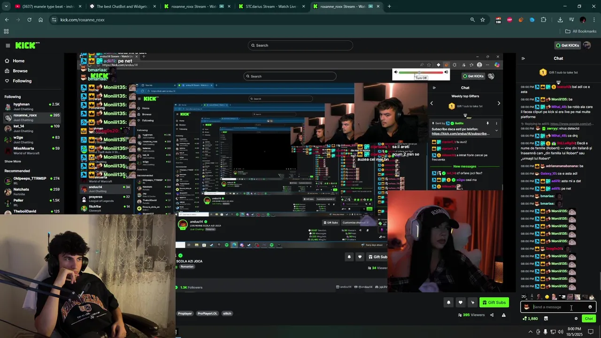Image resolution: width=601 pixels, height=338 pixels.
Task: Select the Proplayer tag
Action: pyautogui.click(x=185, y=314)
